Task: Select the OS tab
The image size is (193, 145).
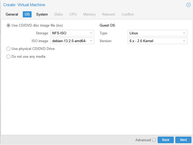Action: (x=27, y=15)
